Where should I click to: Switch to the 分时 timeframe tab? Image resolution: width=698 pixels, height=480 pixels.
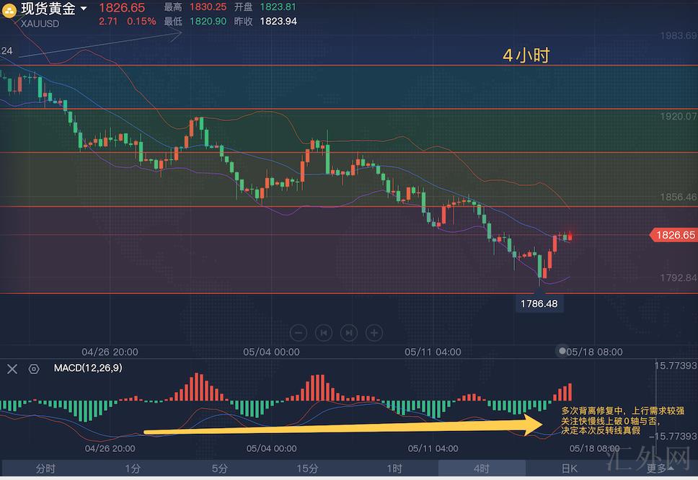click(45, 468)
